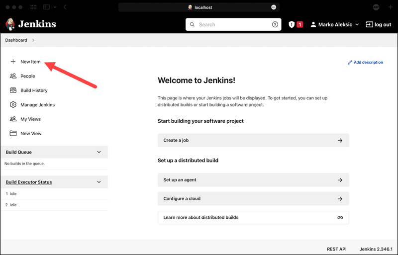Click executor row '2 Idle'

coord(54,205)
